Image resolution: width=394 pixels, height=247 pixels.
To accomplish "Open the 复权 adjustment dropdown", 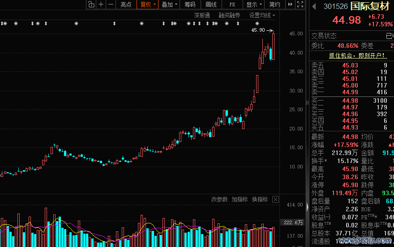I will (147, 4).
